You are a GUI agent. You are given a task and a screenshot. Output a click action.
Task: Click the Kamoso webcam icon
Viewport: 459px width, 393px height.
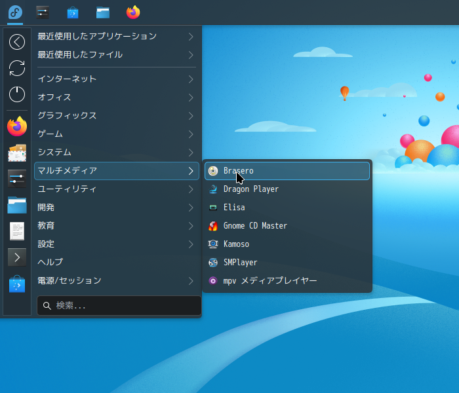[213, 244]
